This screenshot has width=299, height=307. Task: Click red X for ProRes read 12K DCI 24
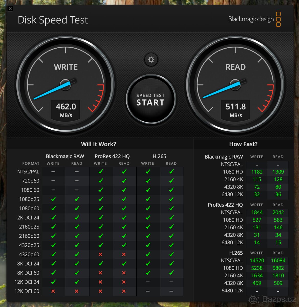tap(124, 282)
